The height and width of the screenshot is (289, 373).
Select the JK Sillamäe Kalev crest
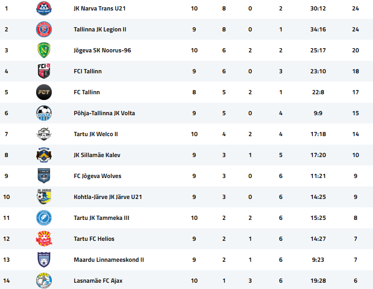44,155
